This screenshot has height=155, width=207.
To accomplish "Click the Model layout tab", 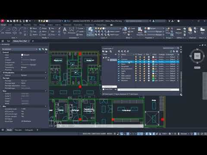I will pyautogui.click(x=9, y=130).
